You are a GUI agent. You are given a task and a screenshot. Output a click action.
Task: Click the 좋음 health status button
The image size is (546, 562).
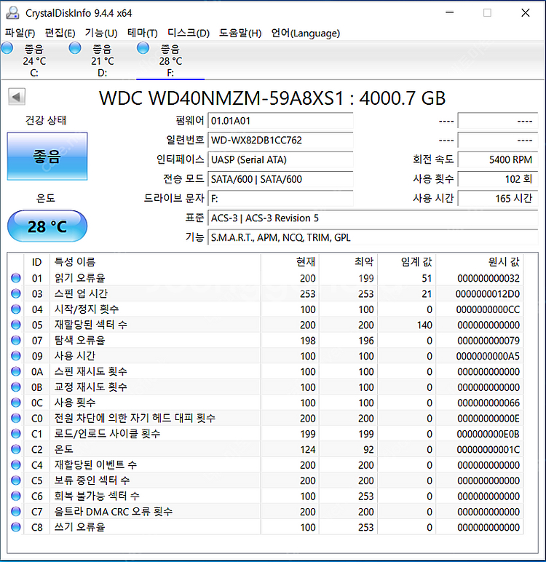[47, 157]
